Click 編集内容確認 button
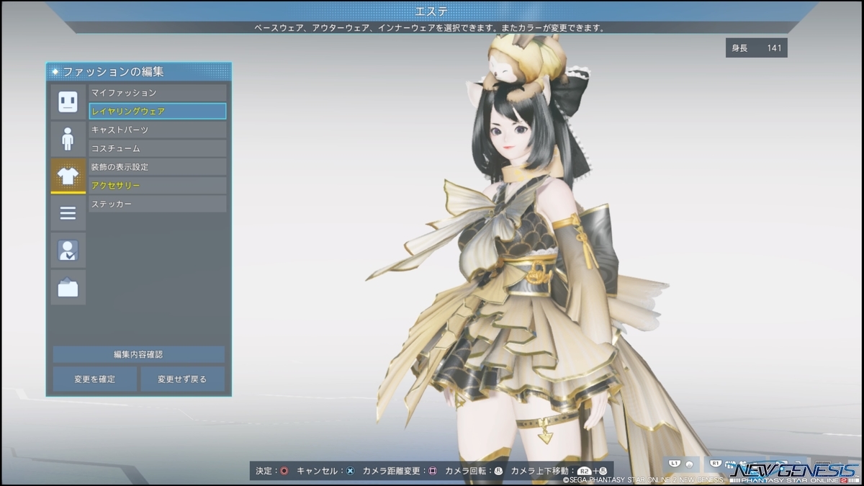The image size is (864, 486). [x=138, y=354]
